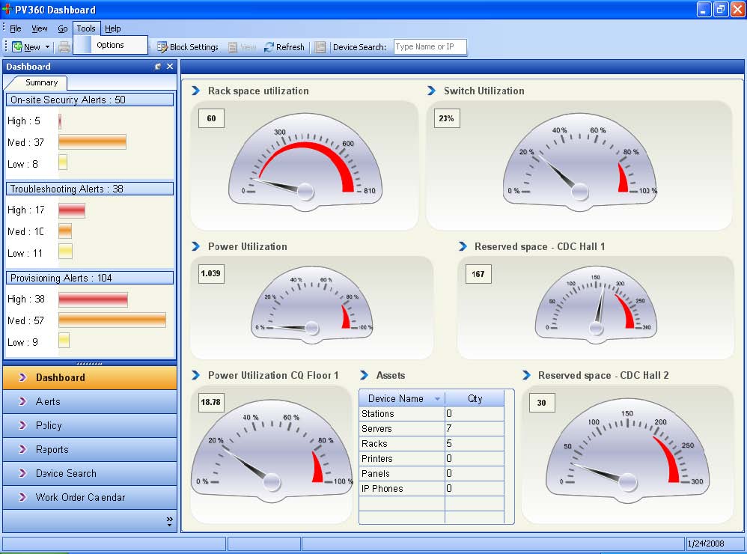The height and width of the screenshot is (554, 747).
Task: Click the arrow icon beside Assets
Action: point(365,375)
